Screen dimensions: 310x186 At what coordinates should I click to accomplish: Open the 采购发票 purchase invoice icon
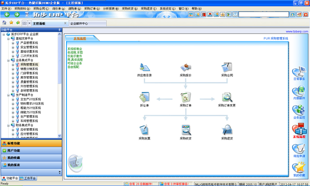click(144, 130)
